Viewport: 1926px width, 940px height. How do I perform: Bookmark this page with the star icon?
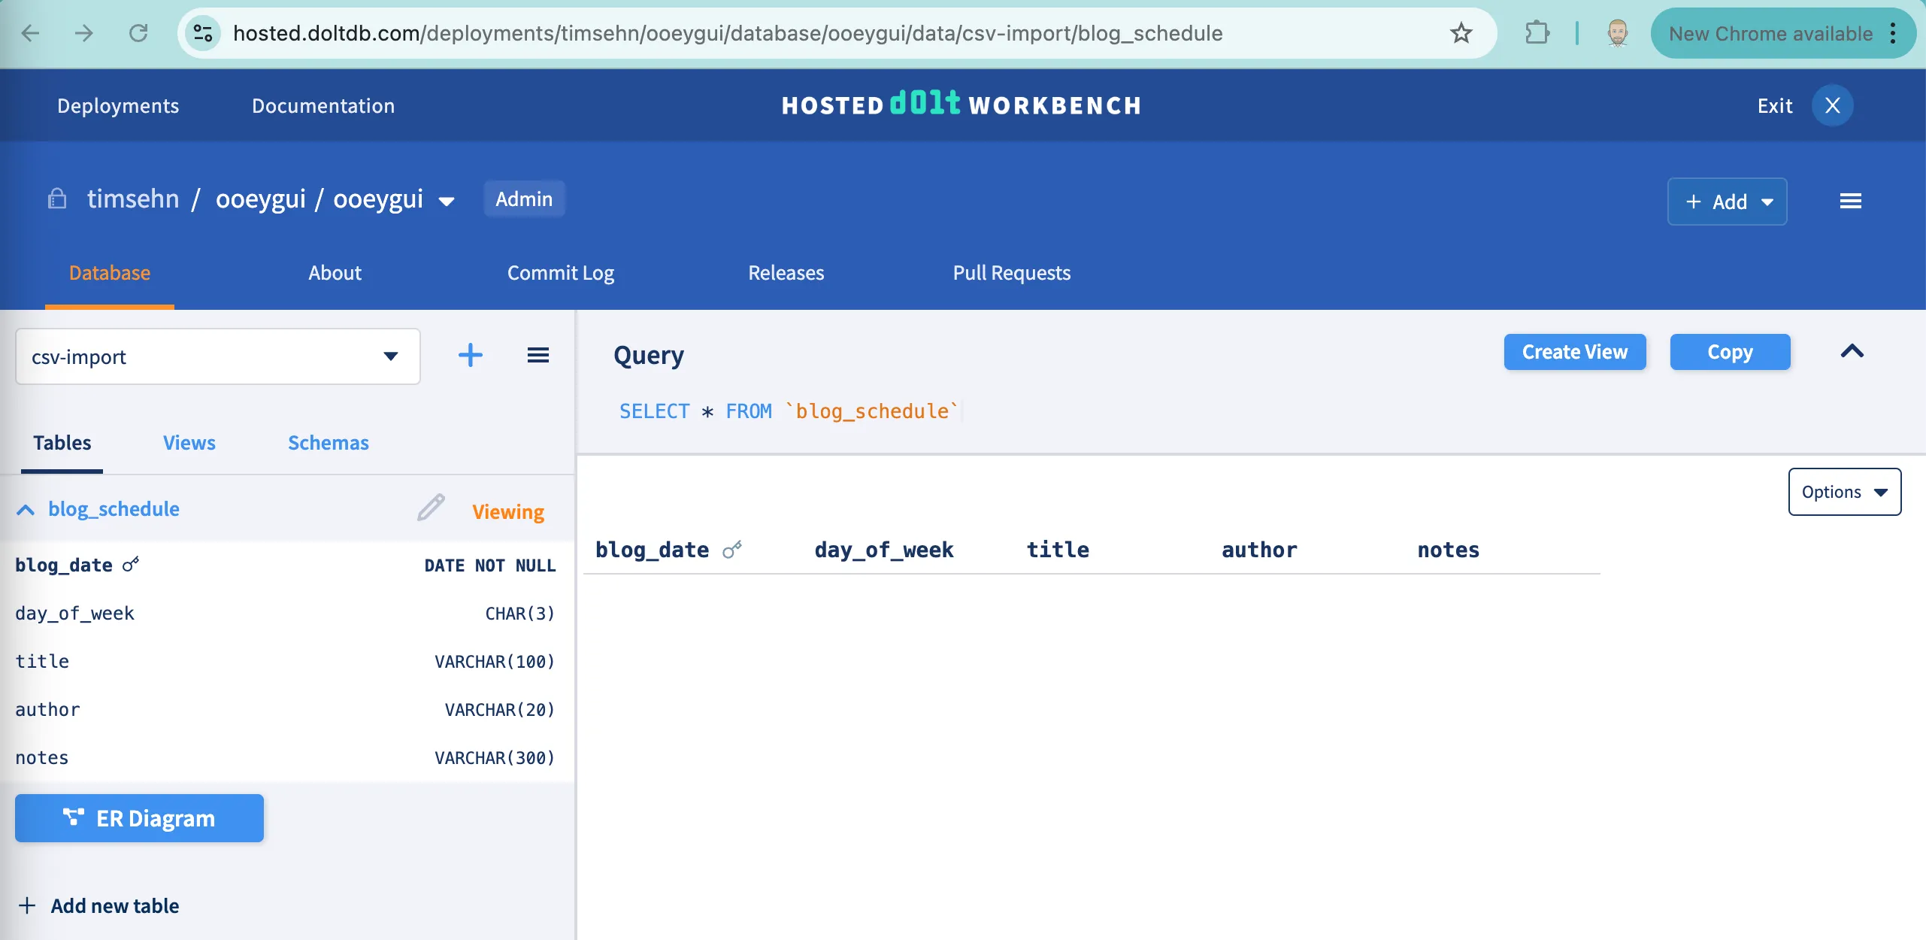point(1461,33)
